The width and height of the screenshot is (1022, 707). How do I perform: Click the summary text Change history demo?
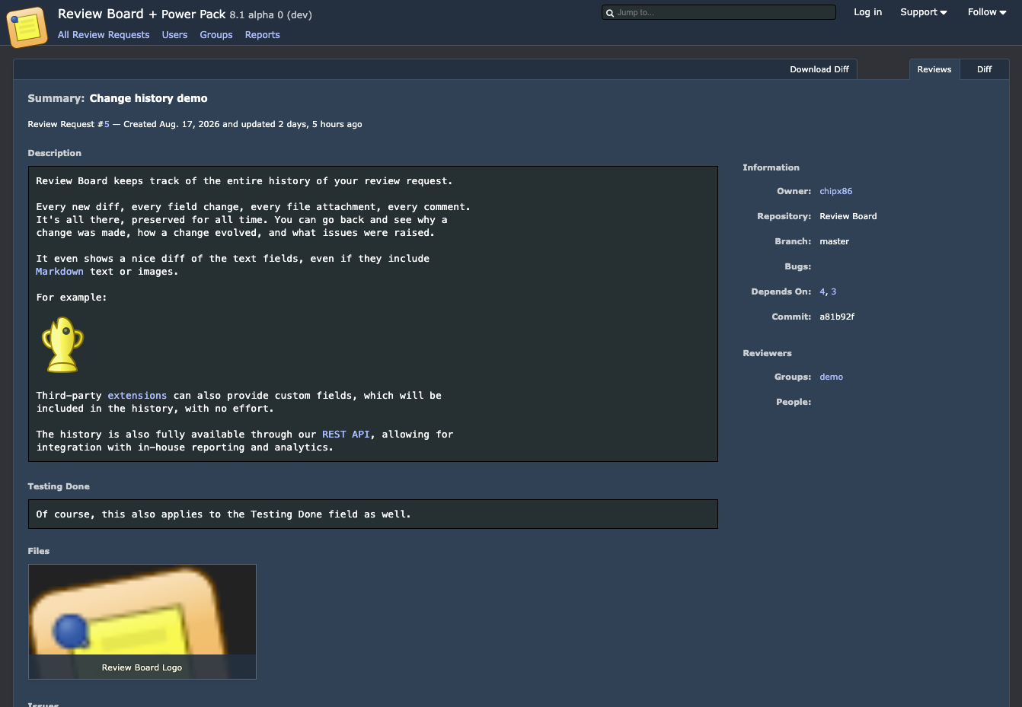coord(149,98)
